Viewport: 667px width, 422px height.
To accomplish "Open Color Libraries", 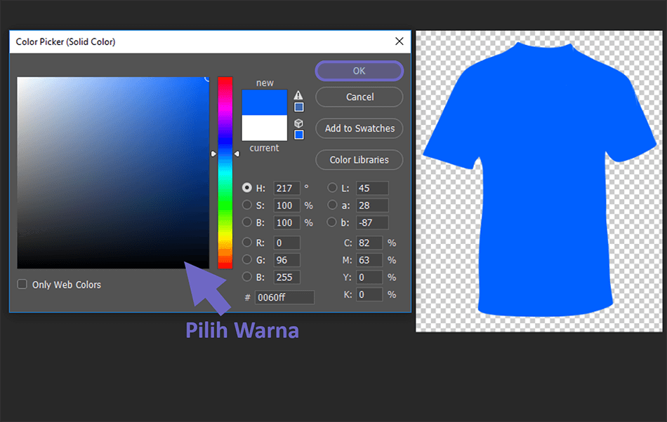I will [359, 160].
